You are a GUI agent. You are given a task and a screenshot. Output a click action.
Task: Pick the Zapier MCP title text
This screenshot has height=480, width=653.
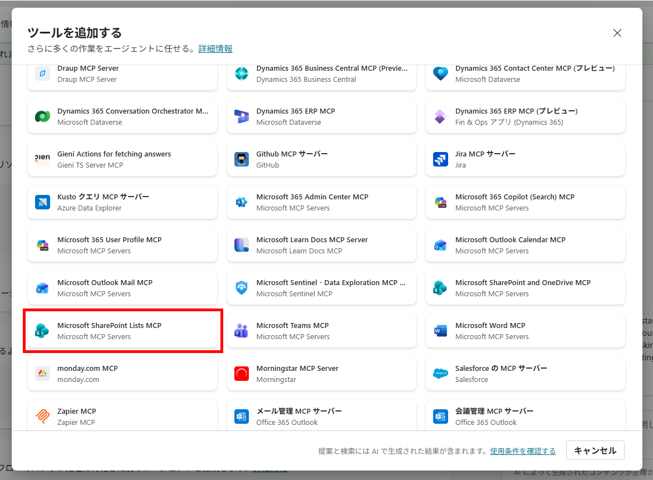(77, 412)
